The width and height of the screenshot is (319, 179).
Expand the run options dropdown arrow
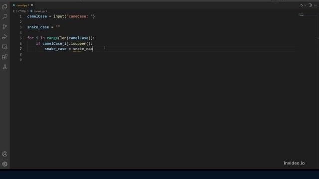click(x=305, y=5)
